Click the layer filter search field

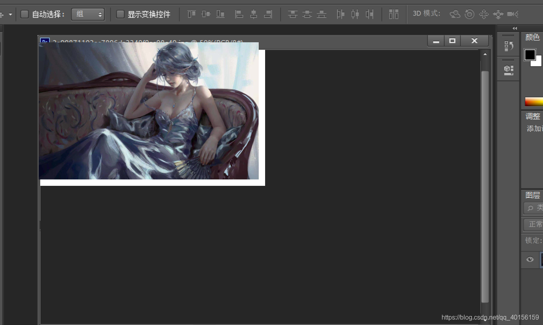click(533, 208)
